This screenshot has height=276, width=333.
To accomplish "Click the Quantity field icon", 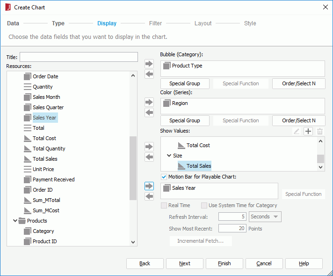I will tap(28, 87).
